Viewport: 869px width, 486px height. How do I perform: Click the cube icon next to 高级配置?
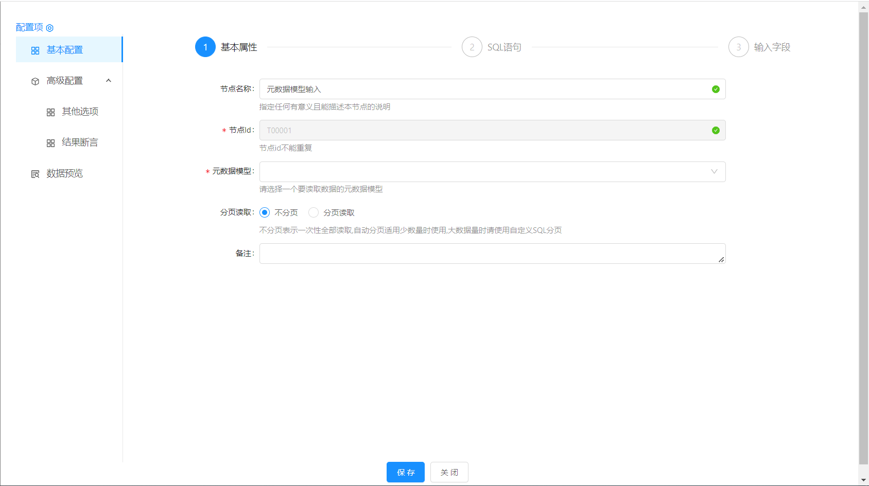click(x=35, y=81)
